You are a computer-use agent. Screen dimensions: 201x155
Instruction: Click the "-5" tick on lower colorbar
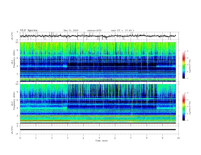(187, 107)
